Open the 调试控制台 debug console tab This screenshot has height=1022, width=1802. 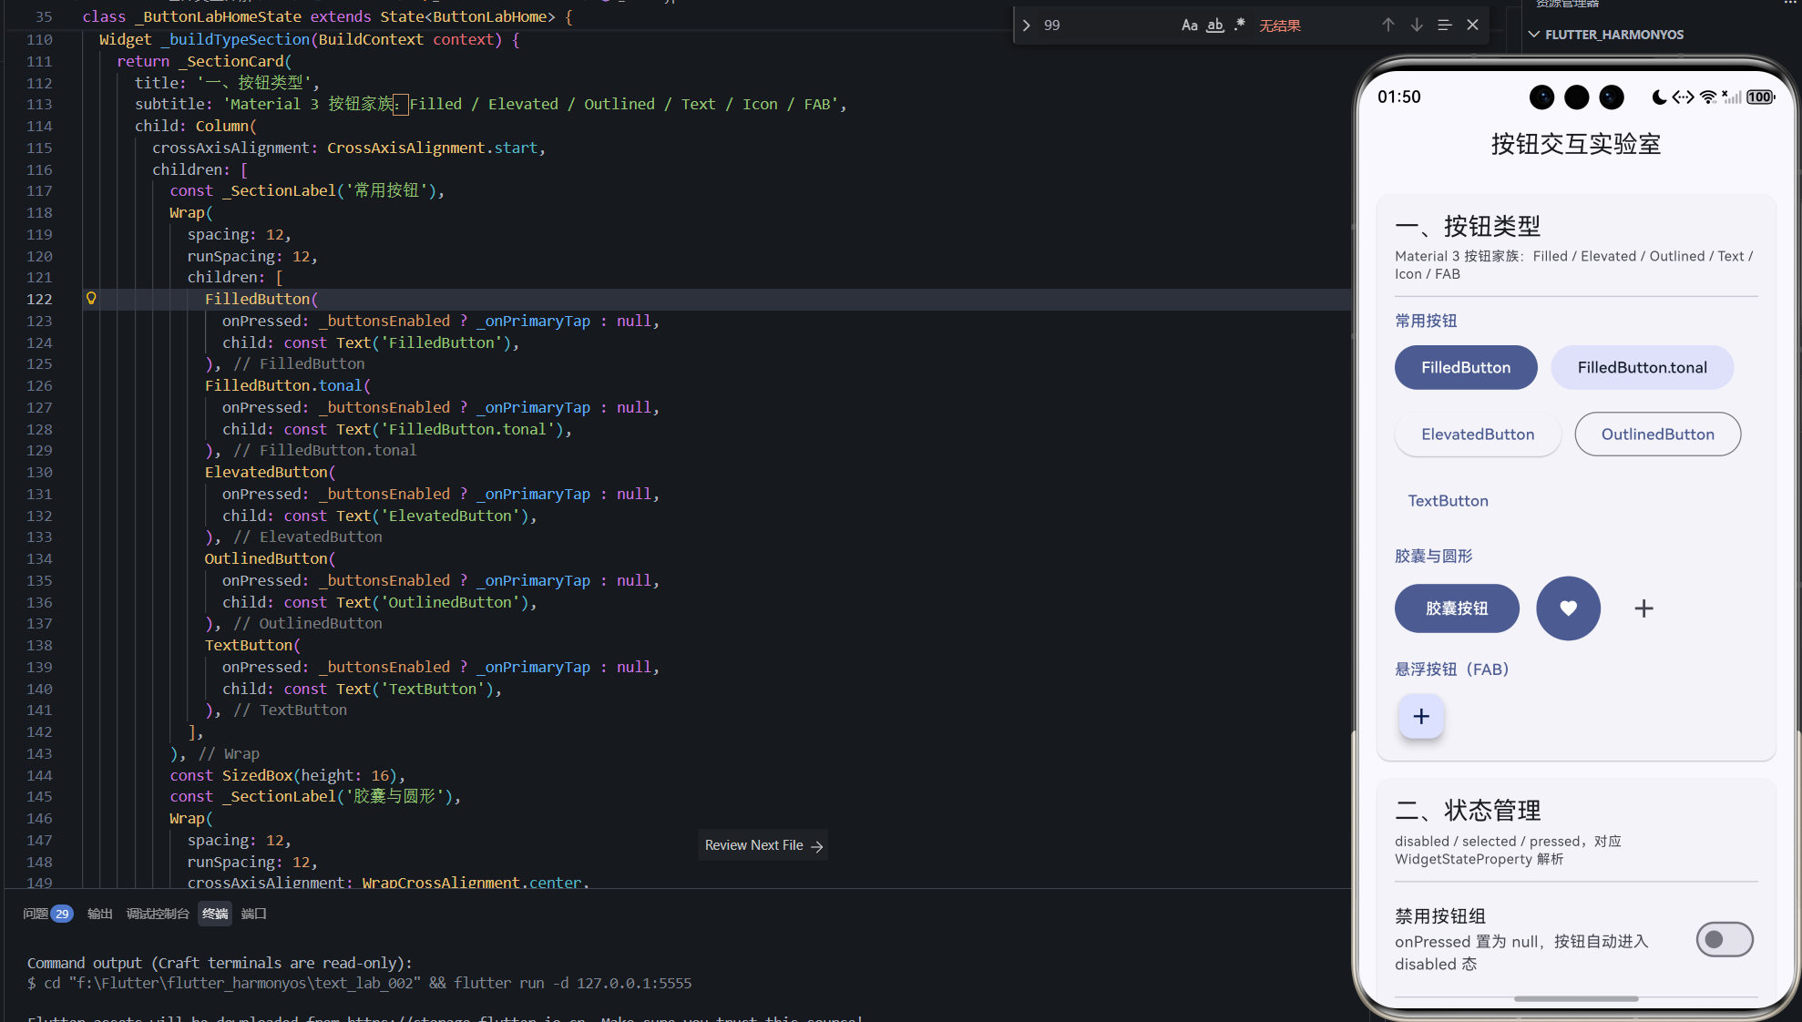tap(158, 914)
